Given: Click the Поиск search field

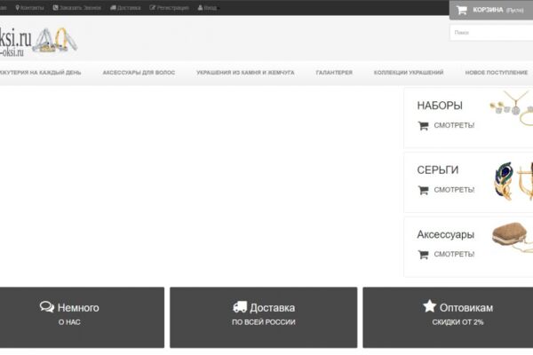Looking at the screenshot, I should point(491,33).
